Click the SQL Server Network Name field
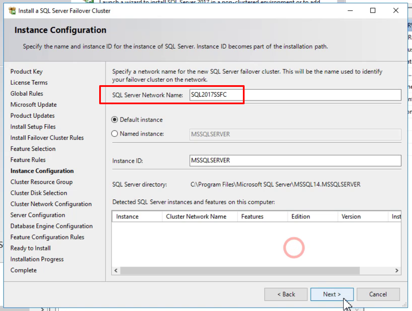Screen dimensions: 412x311 pos(295,95)
